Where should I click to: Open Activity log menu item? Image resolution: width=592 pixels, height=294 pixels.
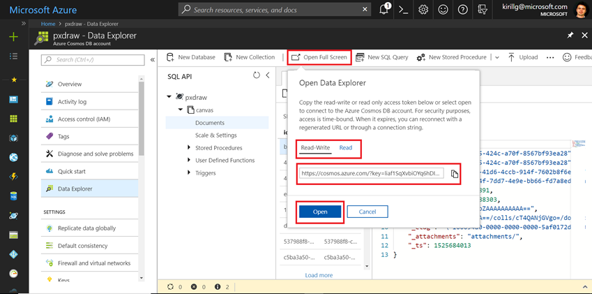click(89, 102)
